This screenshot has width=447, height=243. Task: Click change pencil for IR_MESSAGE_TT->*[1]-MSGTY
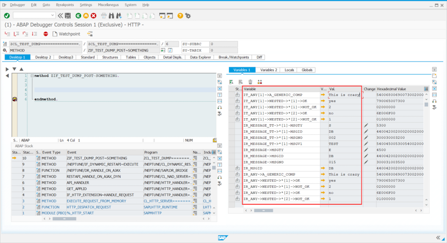click(366, 125)
